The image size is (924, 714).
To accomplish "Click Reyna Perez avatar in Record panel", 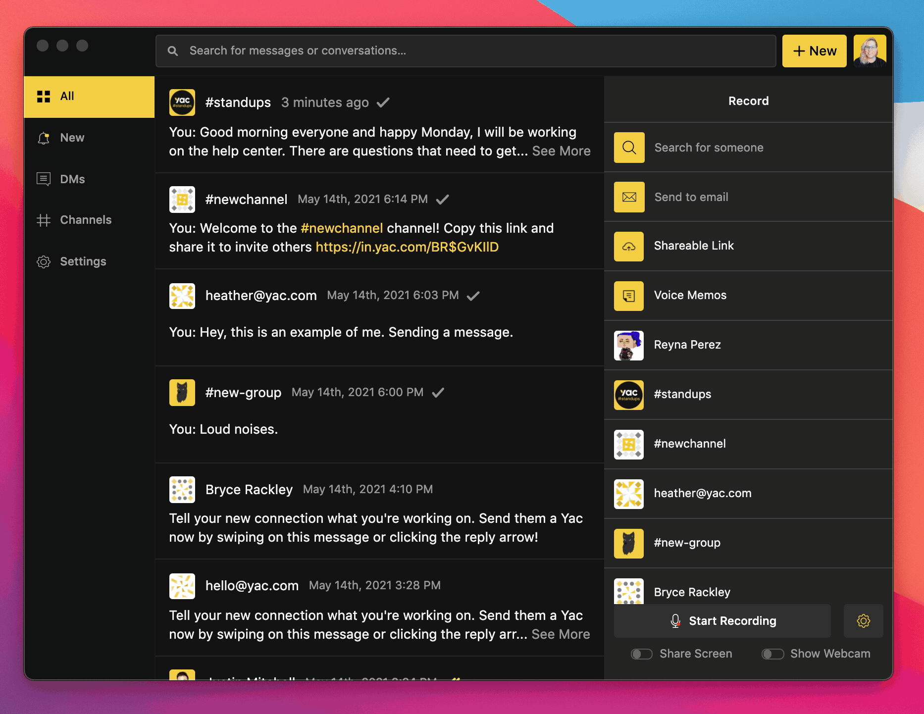I will pos(629,346).
